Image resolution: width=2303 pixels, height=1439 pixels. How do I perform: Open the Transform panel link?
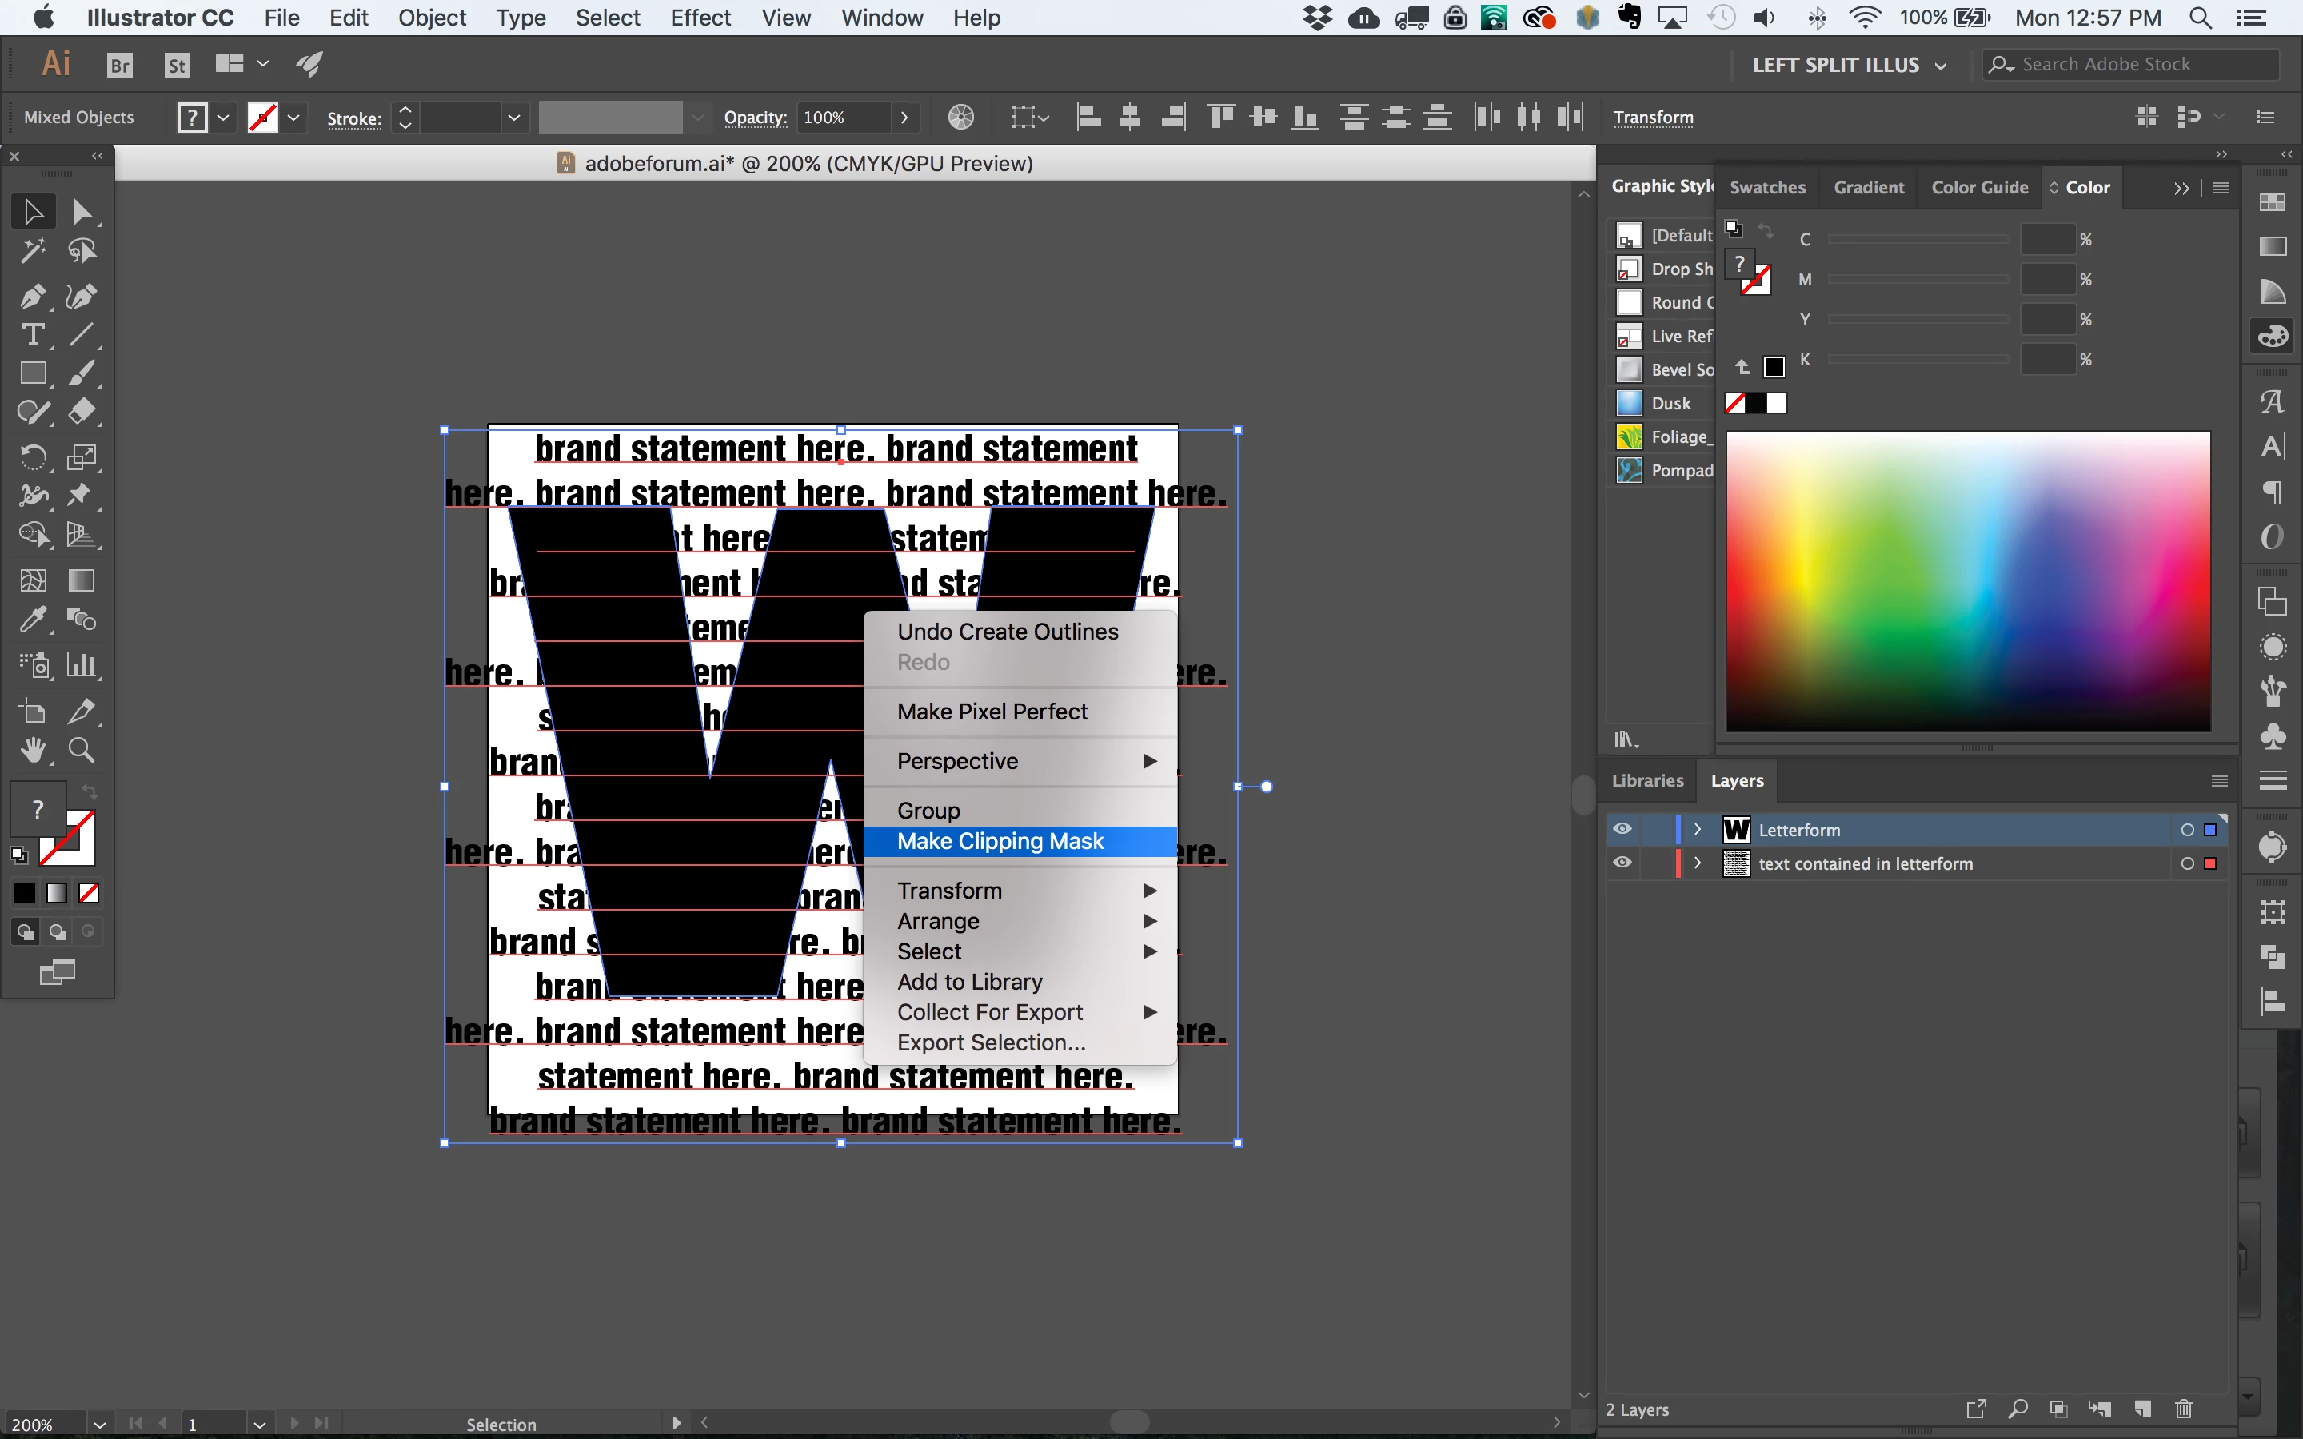tap(1653, 117)
